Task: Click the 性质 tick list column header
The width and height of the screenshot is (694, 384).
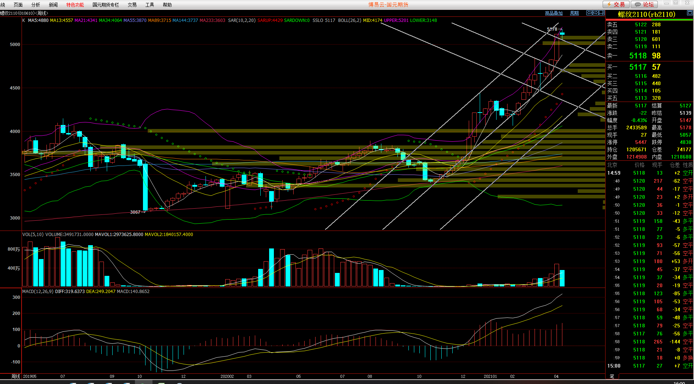Action: [688, 165]
